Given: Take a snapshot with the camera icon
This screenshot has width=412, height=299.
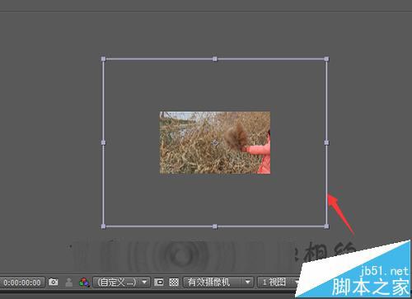Looking at the screenshot, I should tap(54, 282).
